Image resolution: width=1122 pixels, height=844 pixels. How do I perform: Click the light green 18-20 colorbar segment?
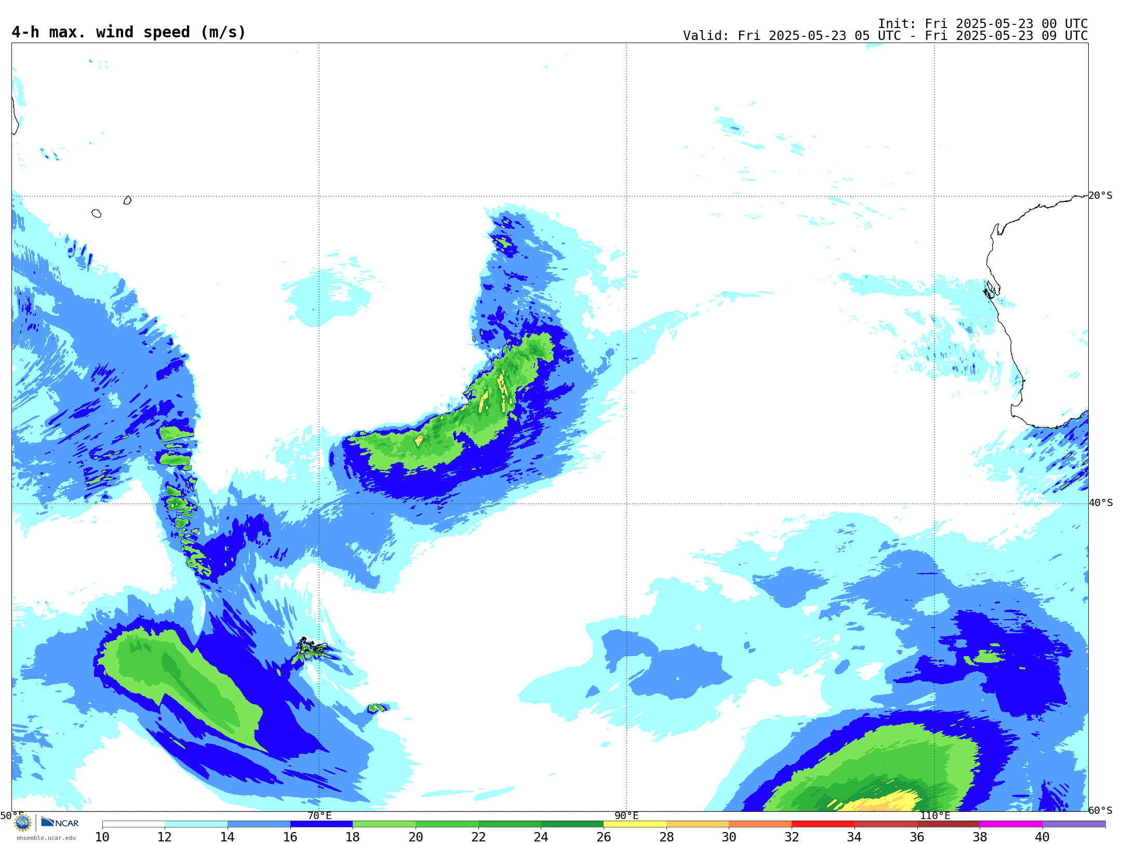[x=384, y=824]
